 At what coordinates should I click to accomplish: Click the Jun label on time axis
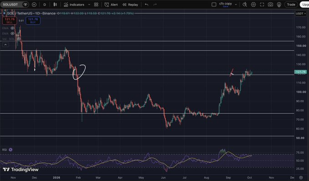coord(163,177)
